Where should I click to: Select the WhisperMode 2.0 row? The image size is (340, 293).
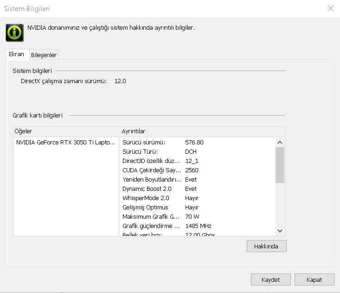point(198,198)
